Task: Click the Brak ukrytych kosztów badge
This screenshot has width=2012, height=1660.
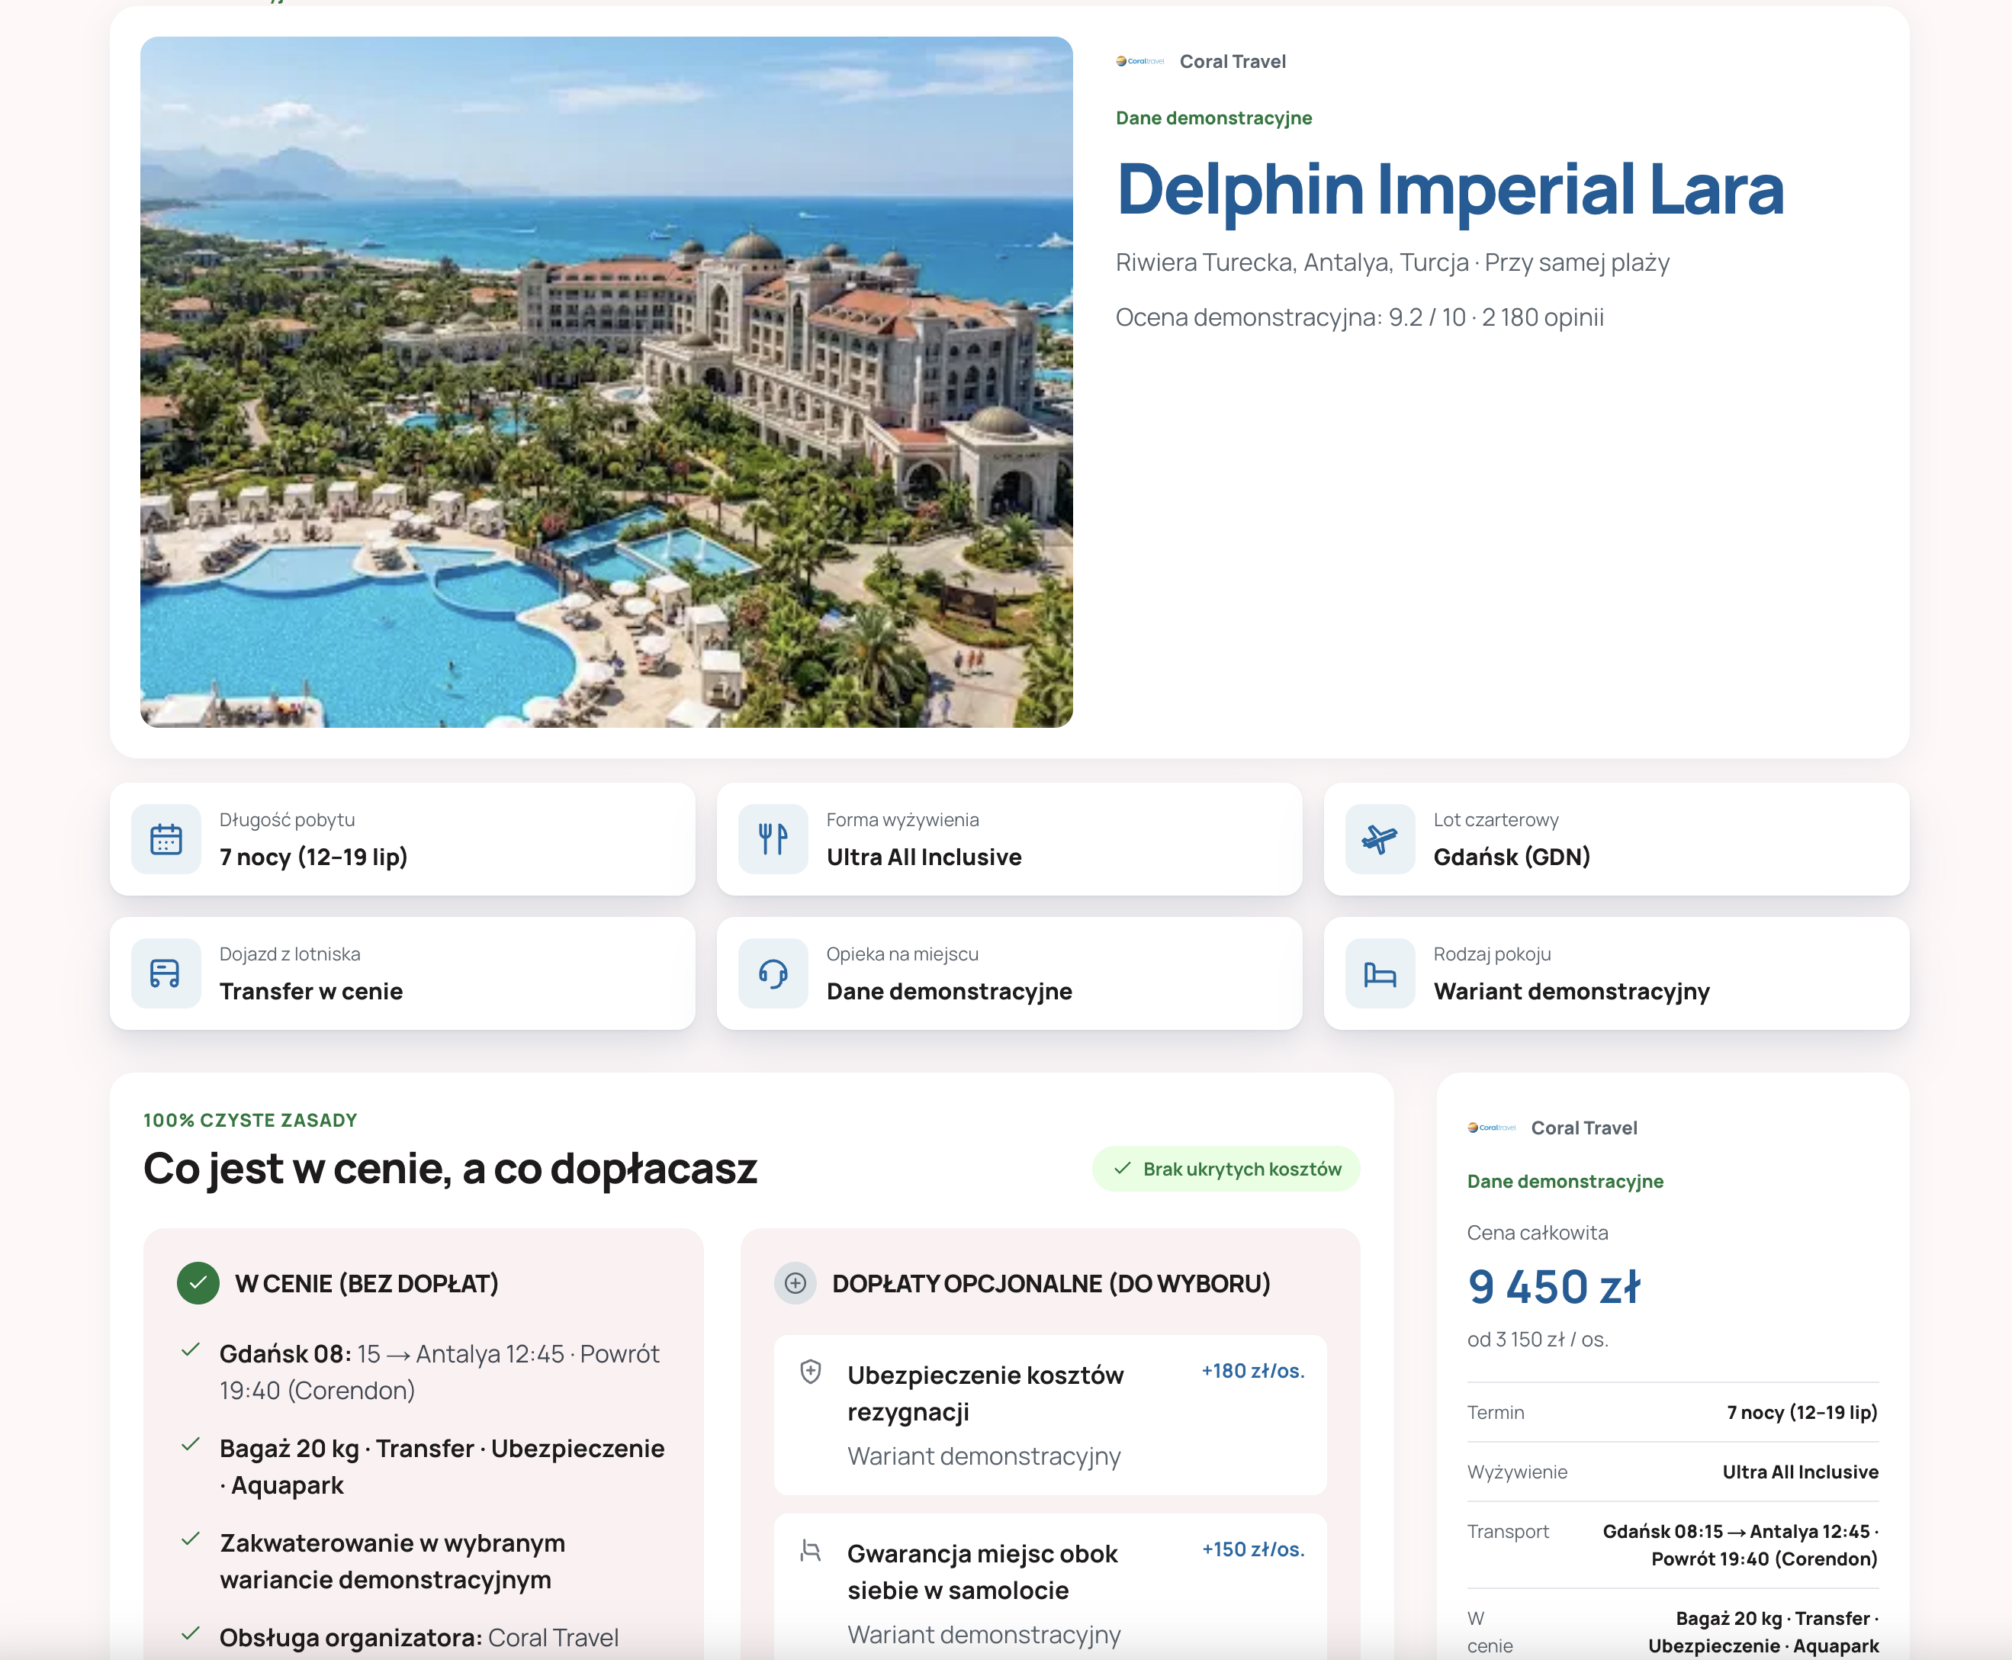Action: 1226,1169
